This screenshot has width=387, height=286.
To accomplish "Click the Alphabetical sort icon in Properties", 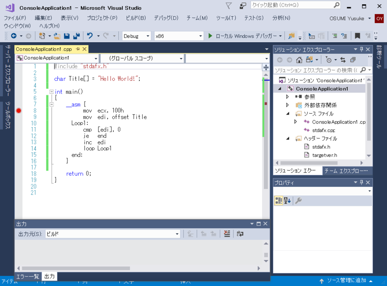I will [287, 200].
